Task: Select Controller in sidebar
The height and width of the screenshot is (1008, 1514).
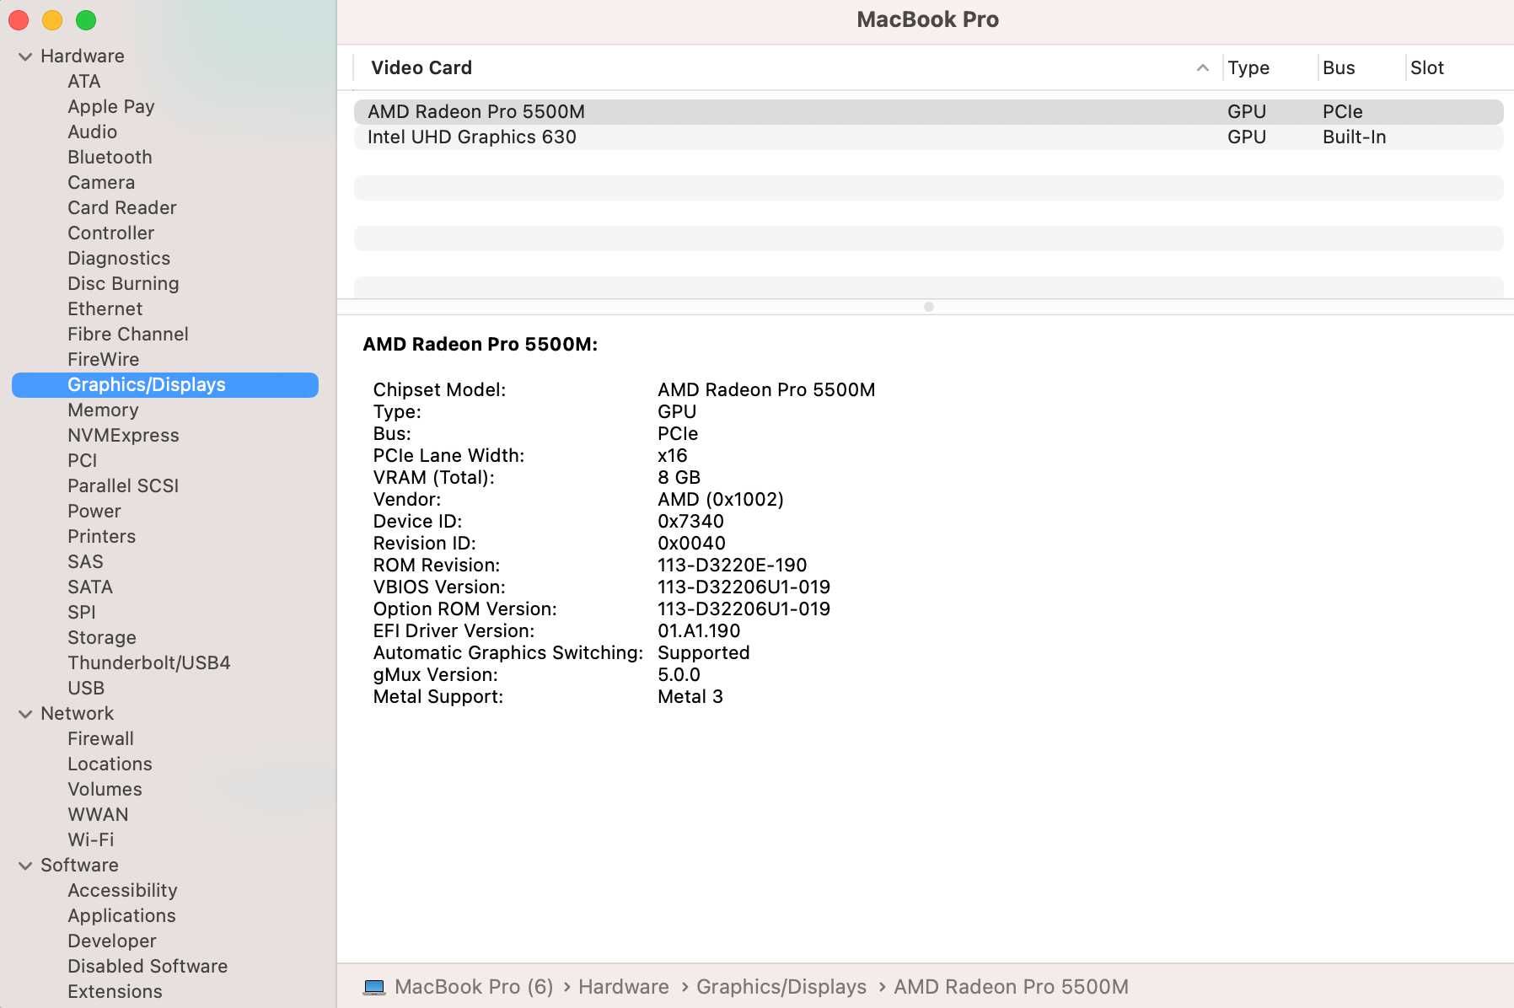Action: pyautogui.click(x=111, y=233)
